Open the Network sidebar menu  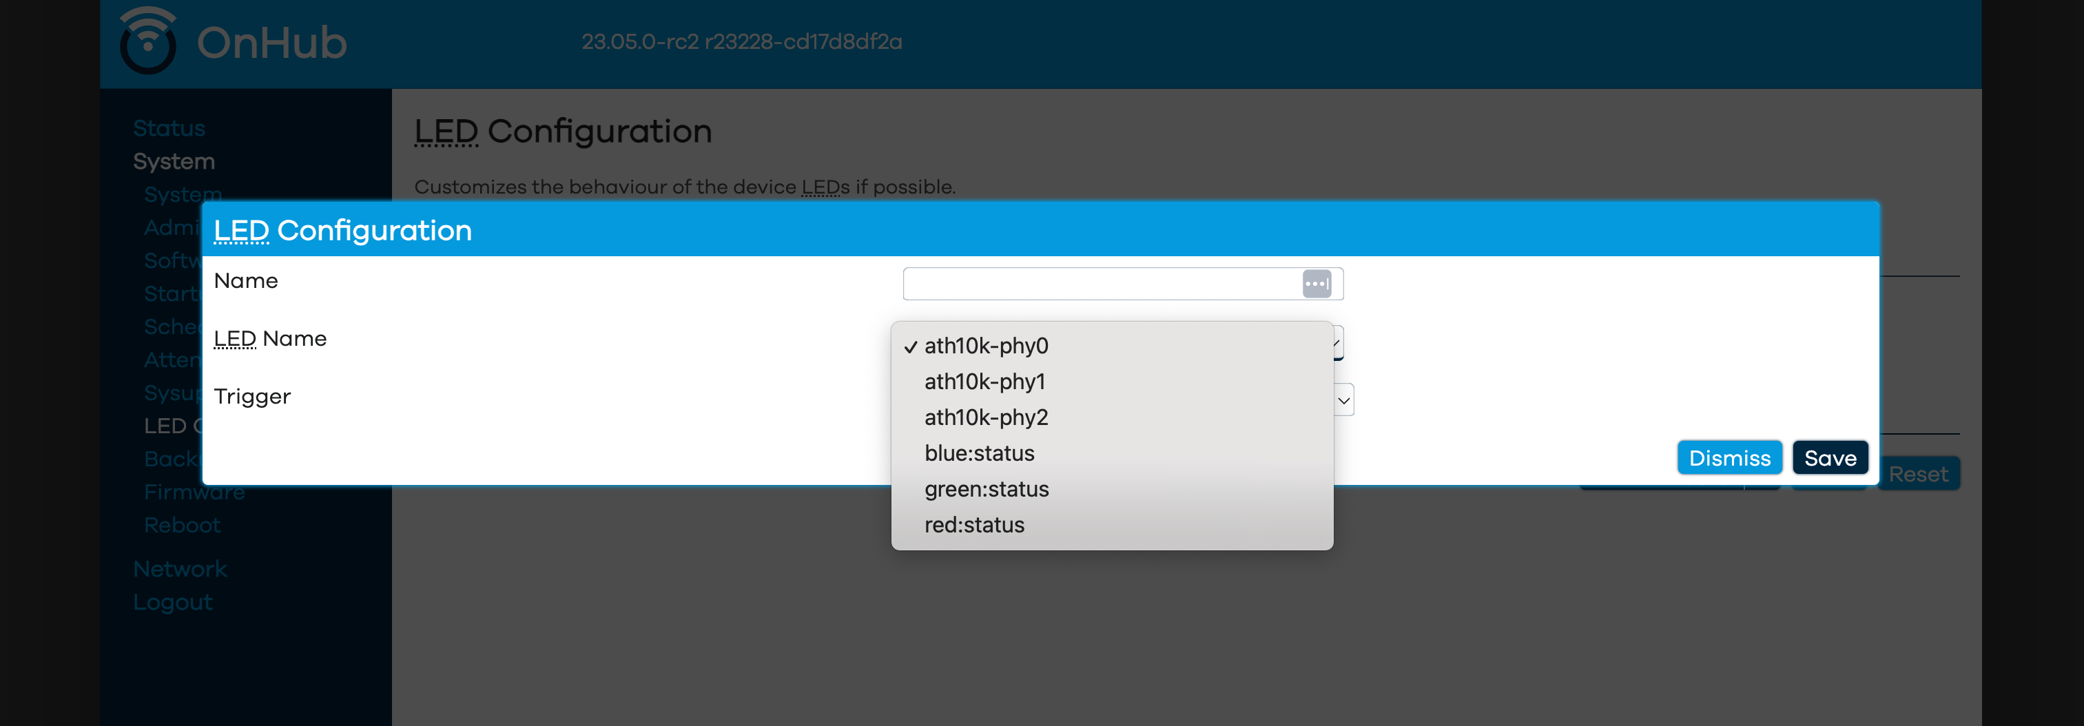point(180,569)
